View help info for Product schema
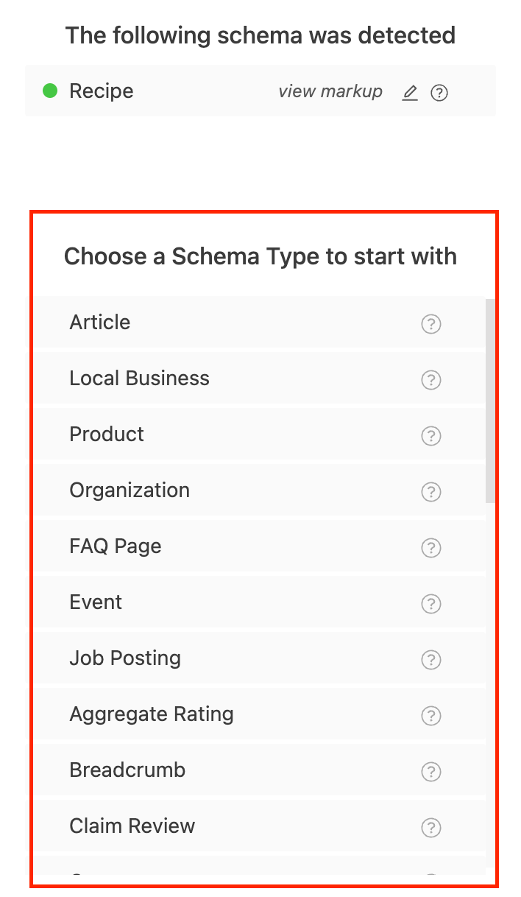The image size is (521, 897). pos(430,436)
